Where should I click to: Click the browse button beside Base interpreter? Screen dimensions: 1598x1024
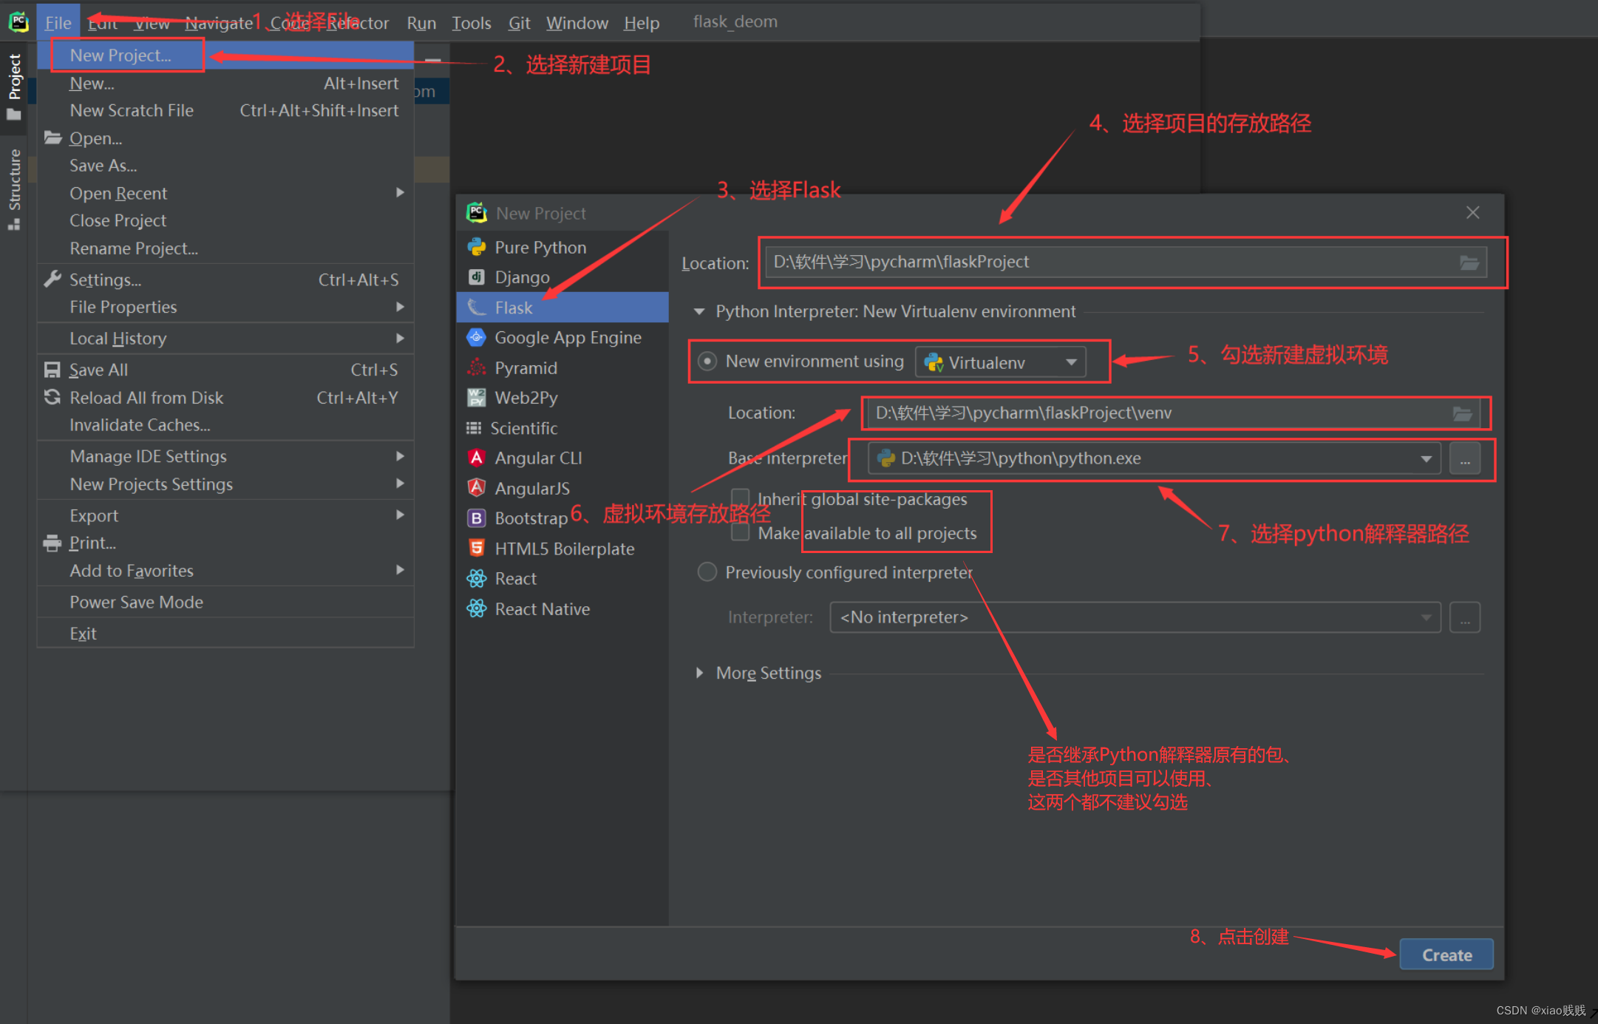(1465, 459)
